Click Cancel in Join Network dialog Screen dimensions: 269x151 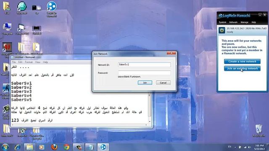pyautogui.click(x=163, y=83)
